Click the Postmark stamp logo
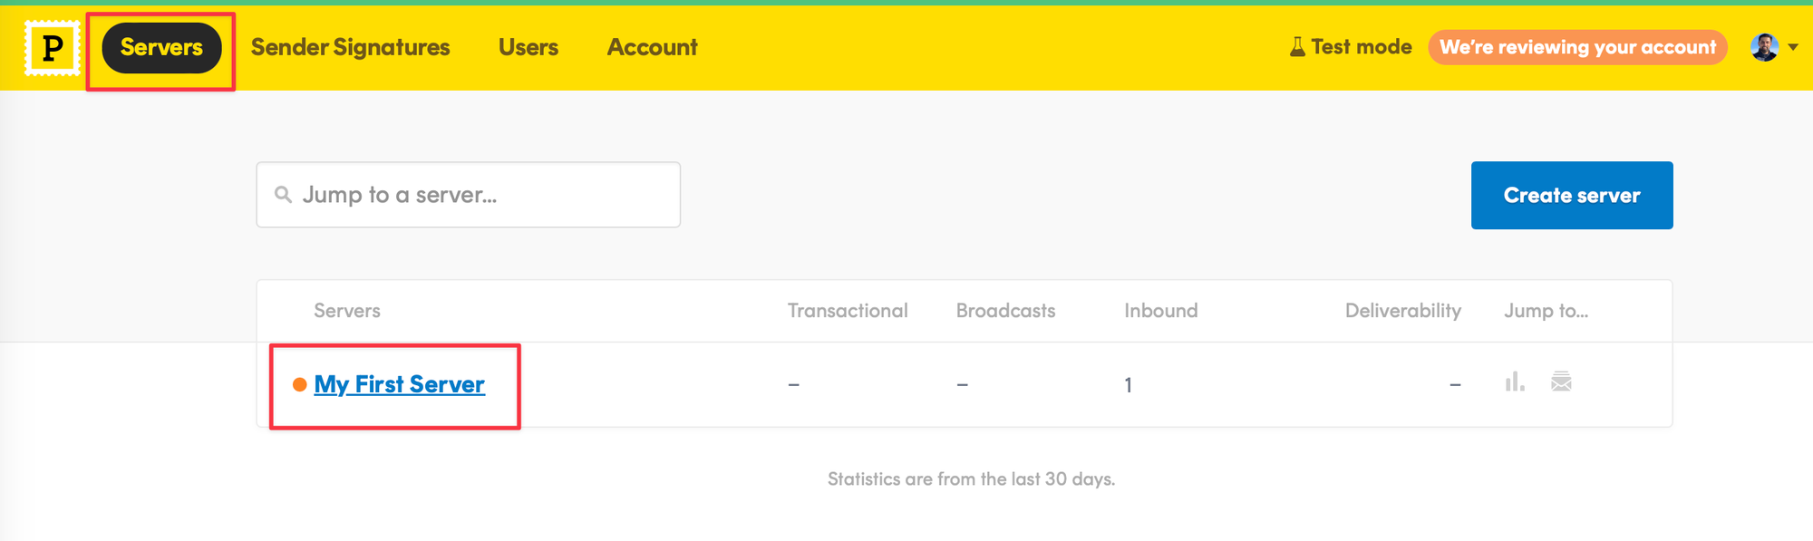 tap(53, 47)
